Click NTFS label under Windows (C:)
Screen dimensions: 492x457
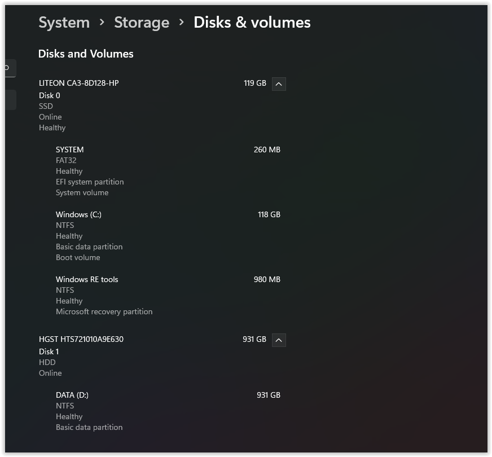(x=65, y=225)
